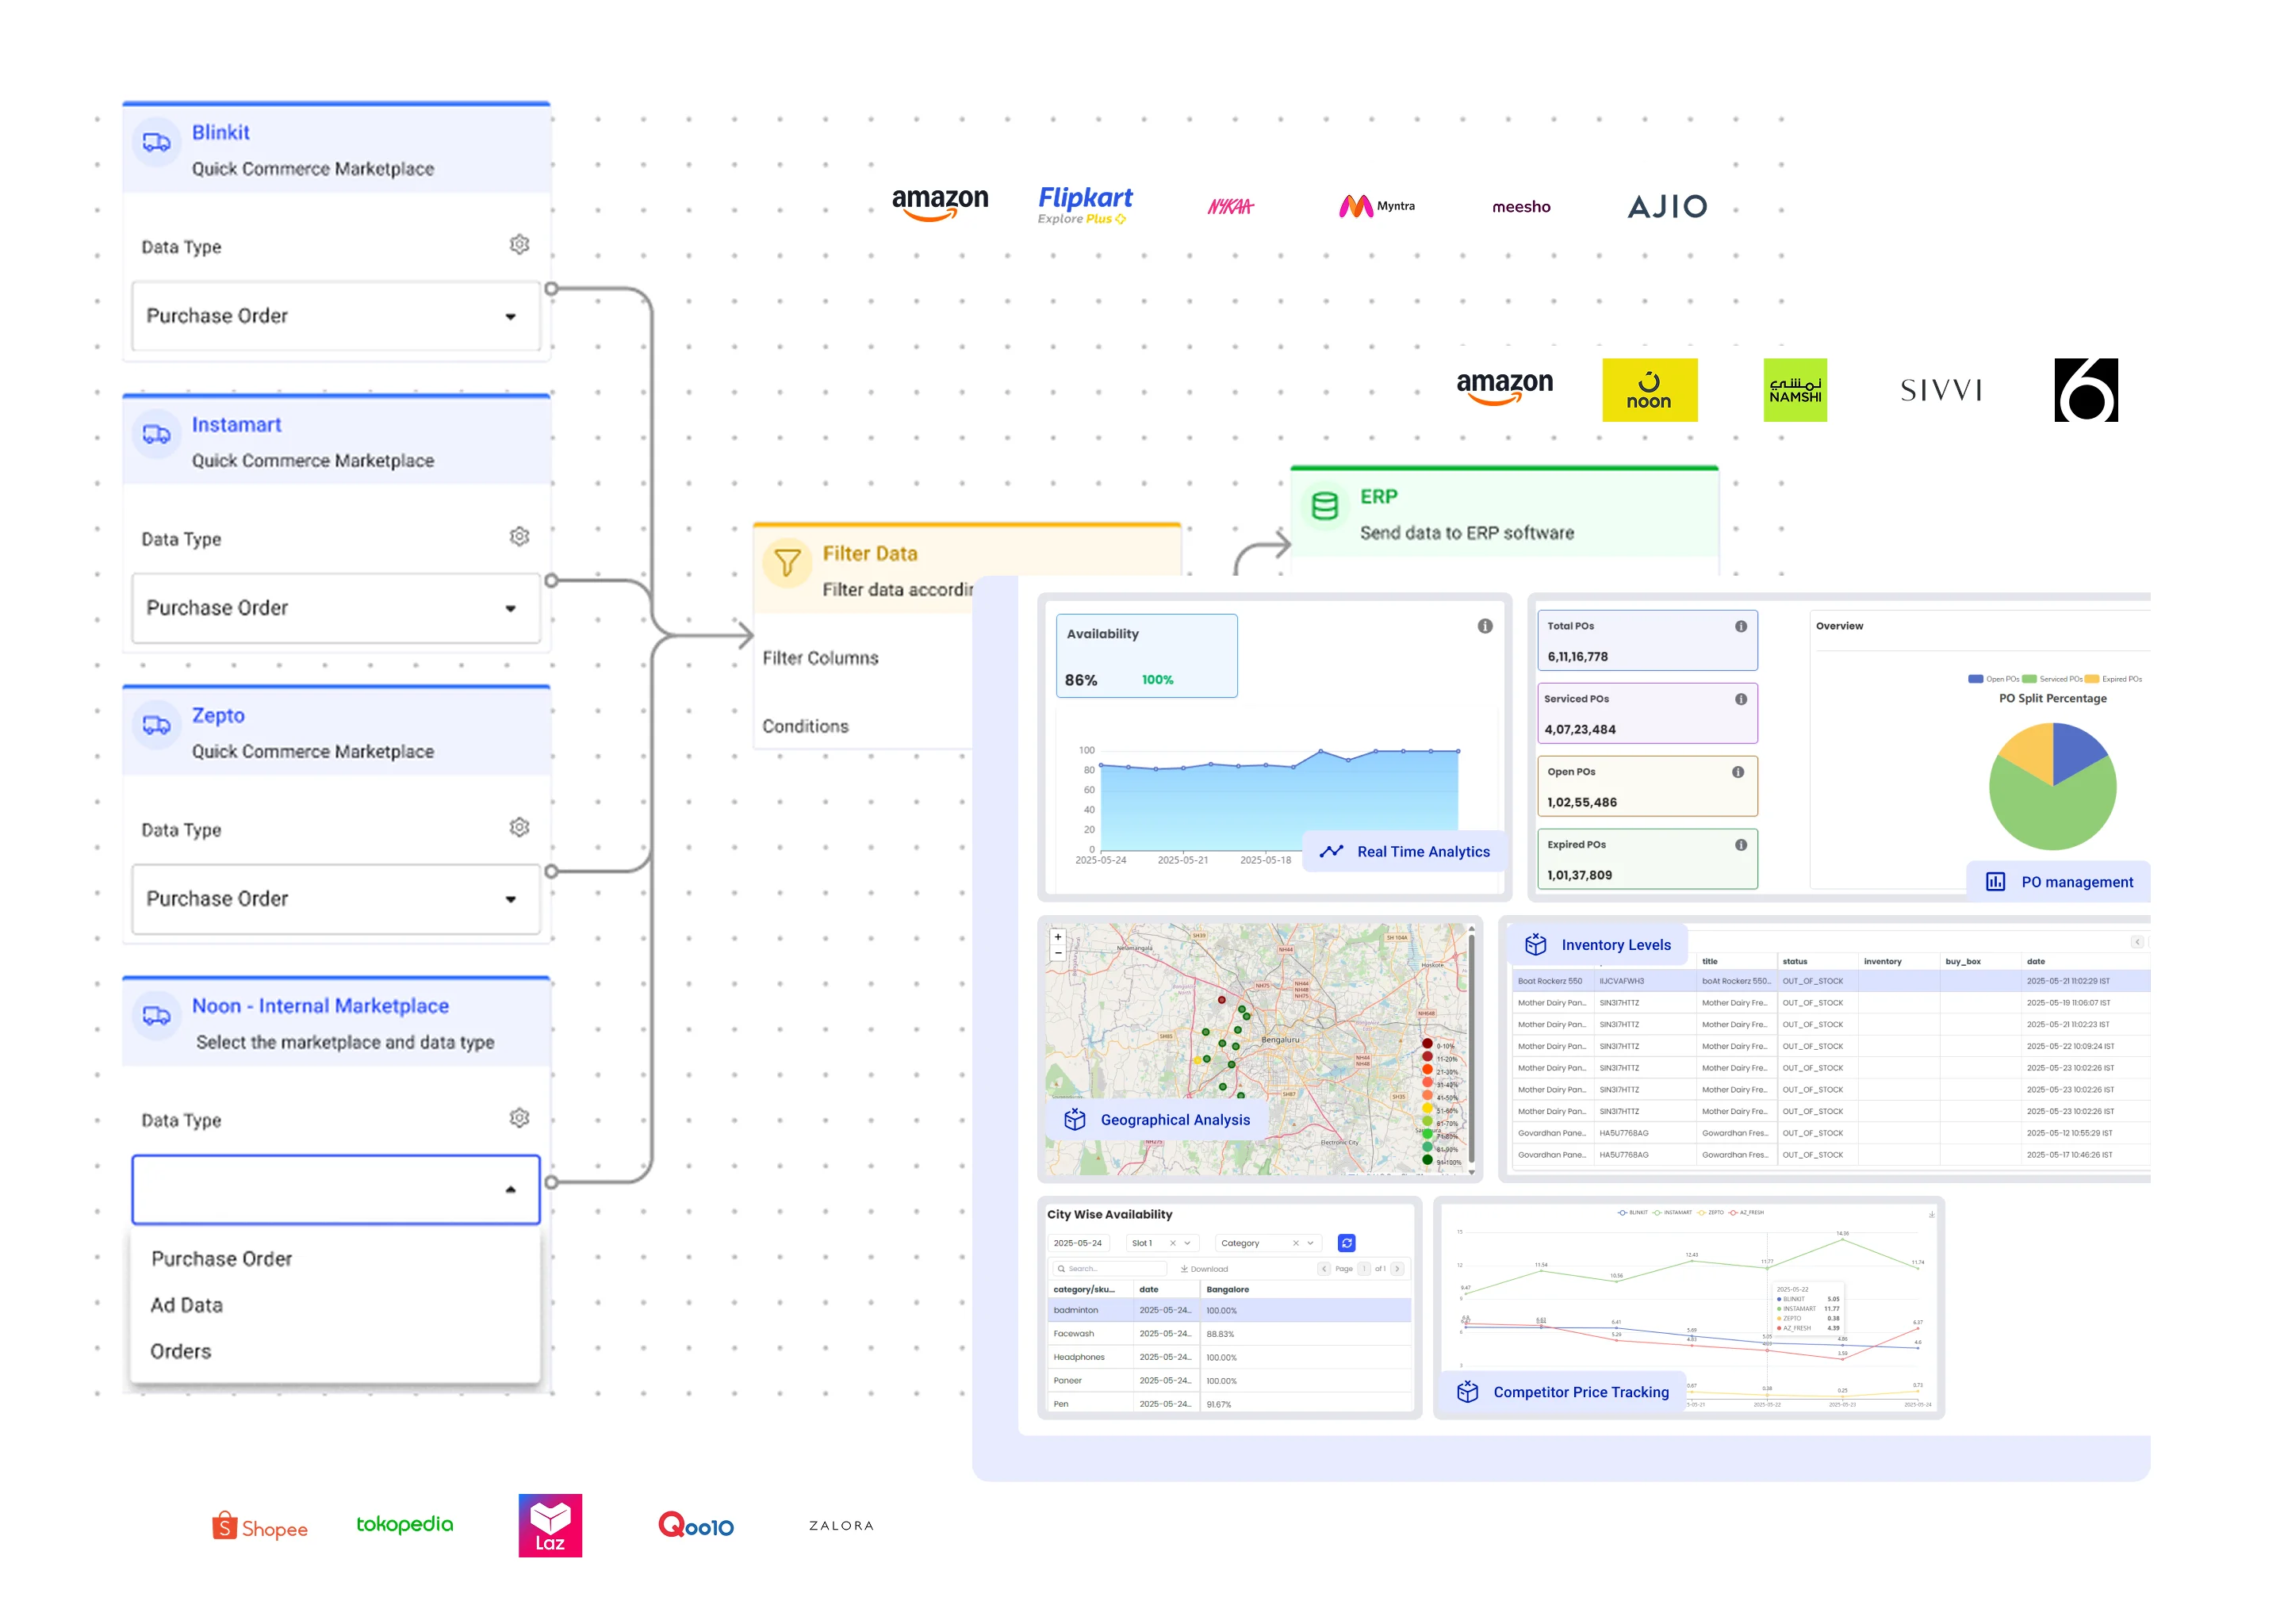The width and height of the screenshot is (2284, 1624).
Task: Click info icon on Open POs card
Action: click(x=1738, y=772)
